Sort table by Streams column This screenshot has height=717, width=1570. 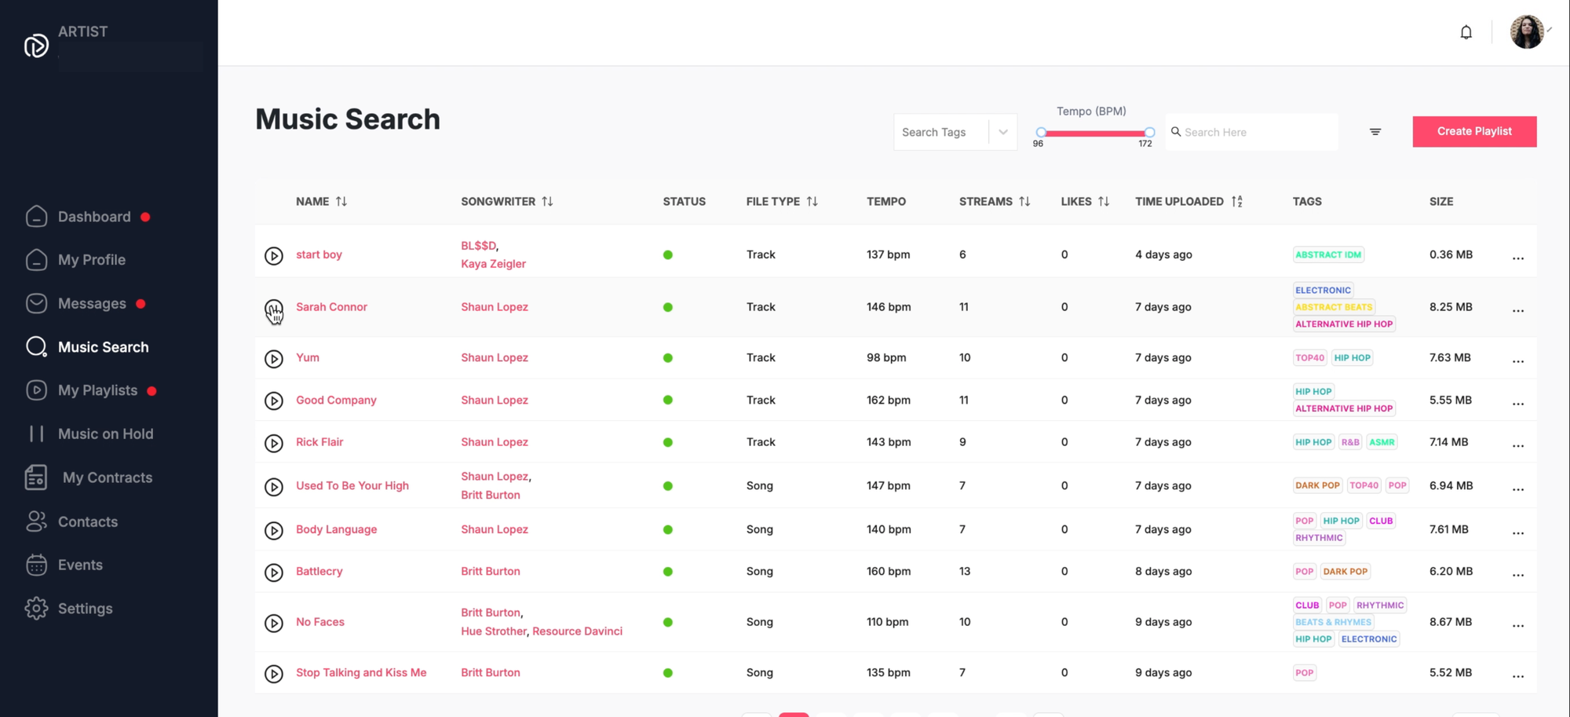pos(1024,202)
